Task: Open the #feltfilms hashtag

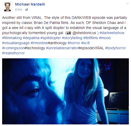Action: [91, 38]
